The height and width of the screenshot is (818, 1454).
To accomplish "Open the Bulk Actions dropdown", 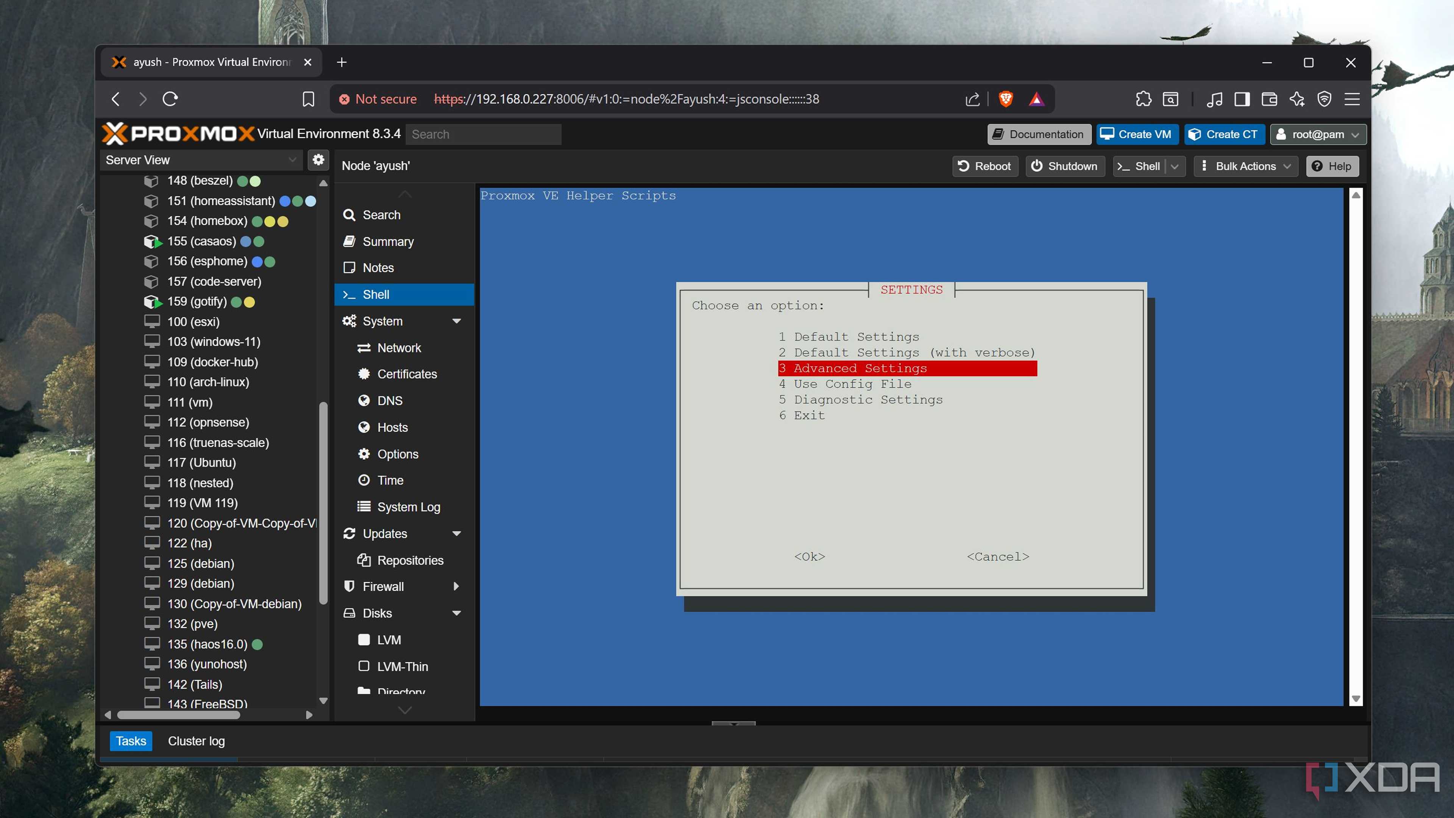I will point(1246,166).
